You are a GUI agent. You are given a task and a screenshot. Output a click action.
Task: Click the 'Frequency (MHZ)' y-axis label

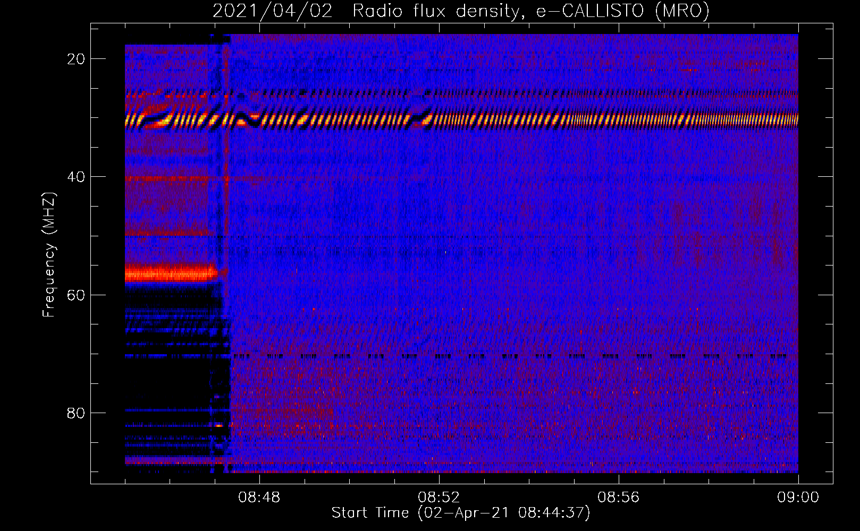[x=49, y=255]
